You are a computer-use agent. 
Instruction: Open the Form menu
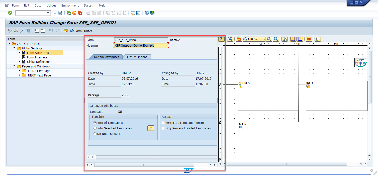pyautogui.click(x=16, y=5)
